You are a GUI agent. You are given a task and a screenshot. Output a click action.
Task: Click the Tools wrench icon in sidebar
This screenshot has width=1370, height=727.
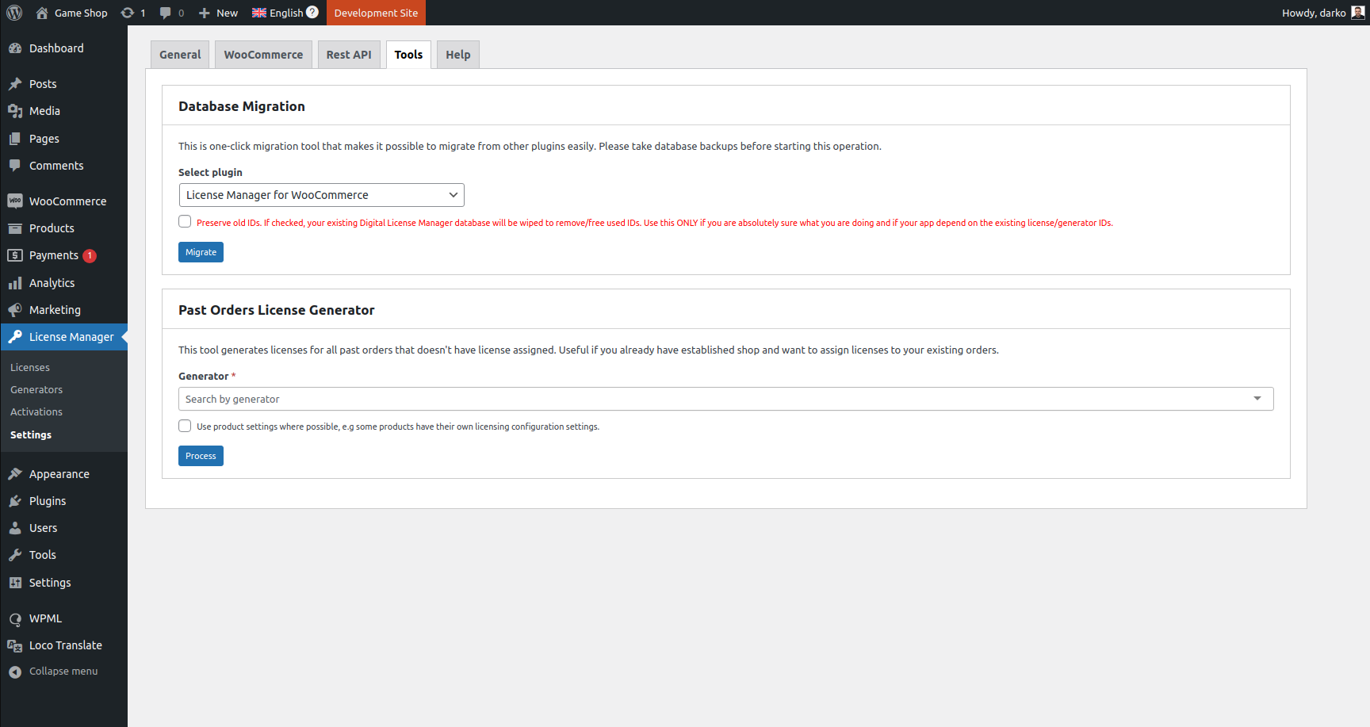point(15,555)
